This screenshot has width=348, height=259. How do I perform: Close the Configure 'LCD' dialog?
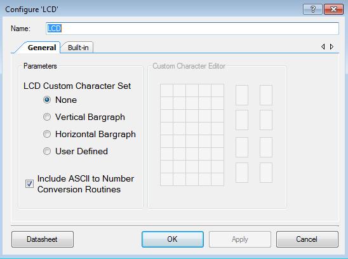pos(333,10)
